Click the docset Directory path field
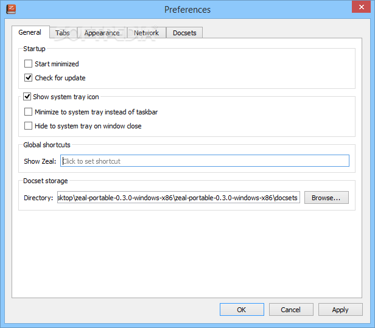This screenshot has width=375, height=328. 178,198
